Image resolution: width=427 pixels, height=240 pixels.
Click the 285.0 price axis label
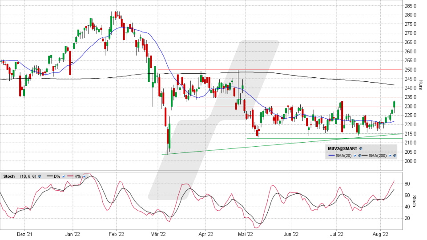tap(410, 6)
